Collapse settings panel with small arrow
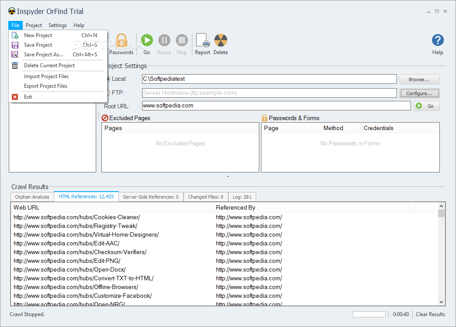456x327 pixels. pyautogui.click(x=228, y=176)
